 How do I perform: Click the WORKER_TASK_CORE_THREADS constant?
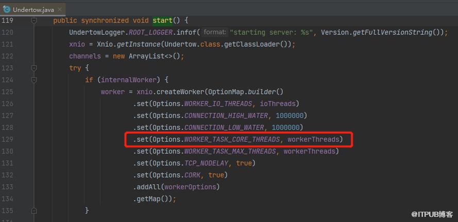(232, 140)
